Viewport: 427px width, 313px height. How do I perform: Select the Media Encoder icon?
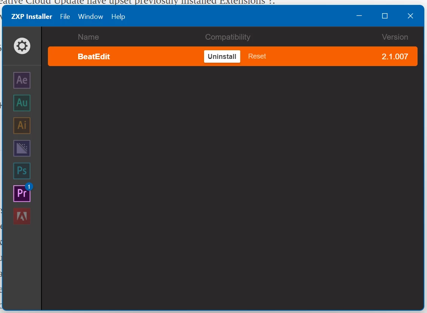point(22,148)
